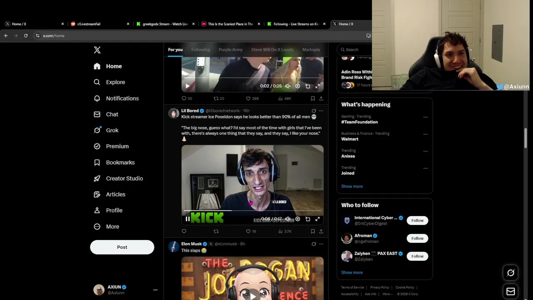Open Premium in the sidebar
533x300 pixels.
[111, 146]
